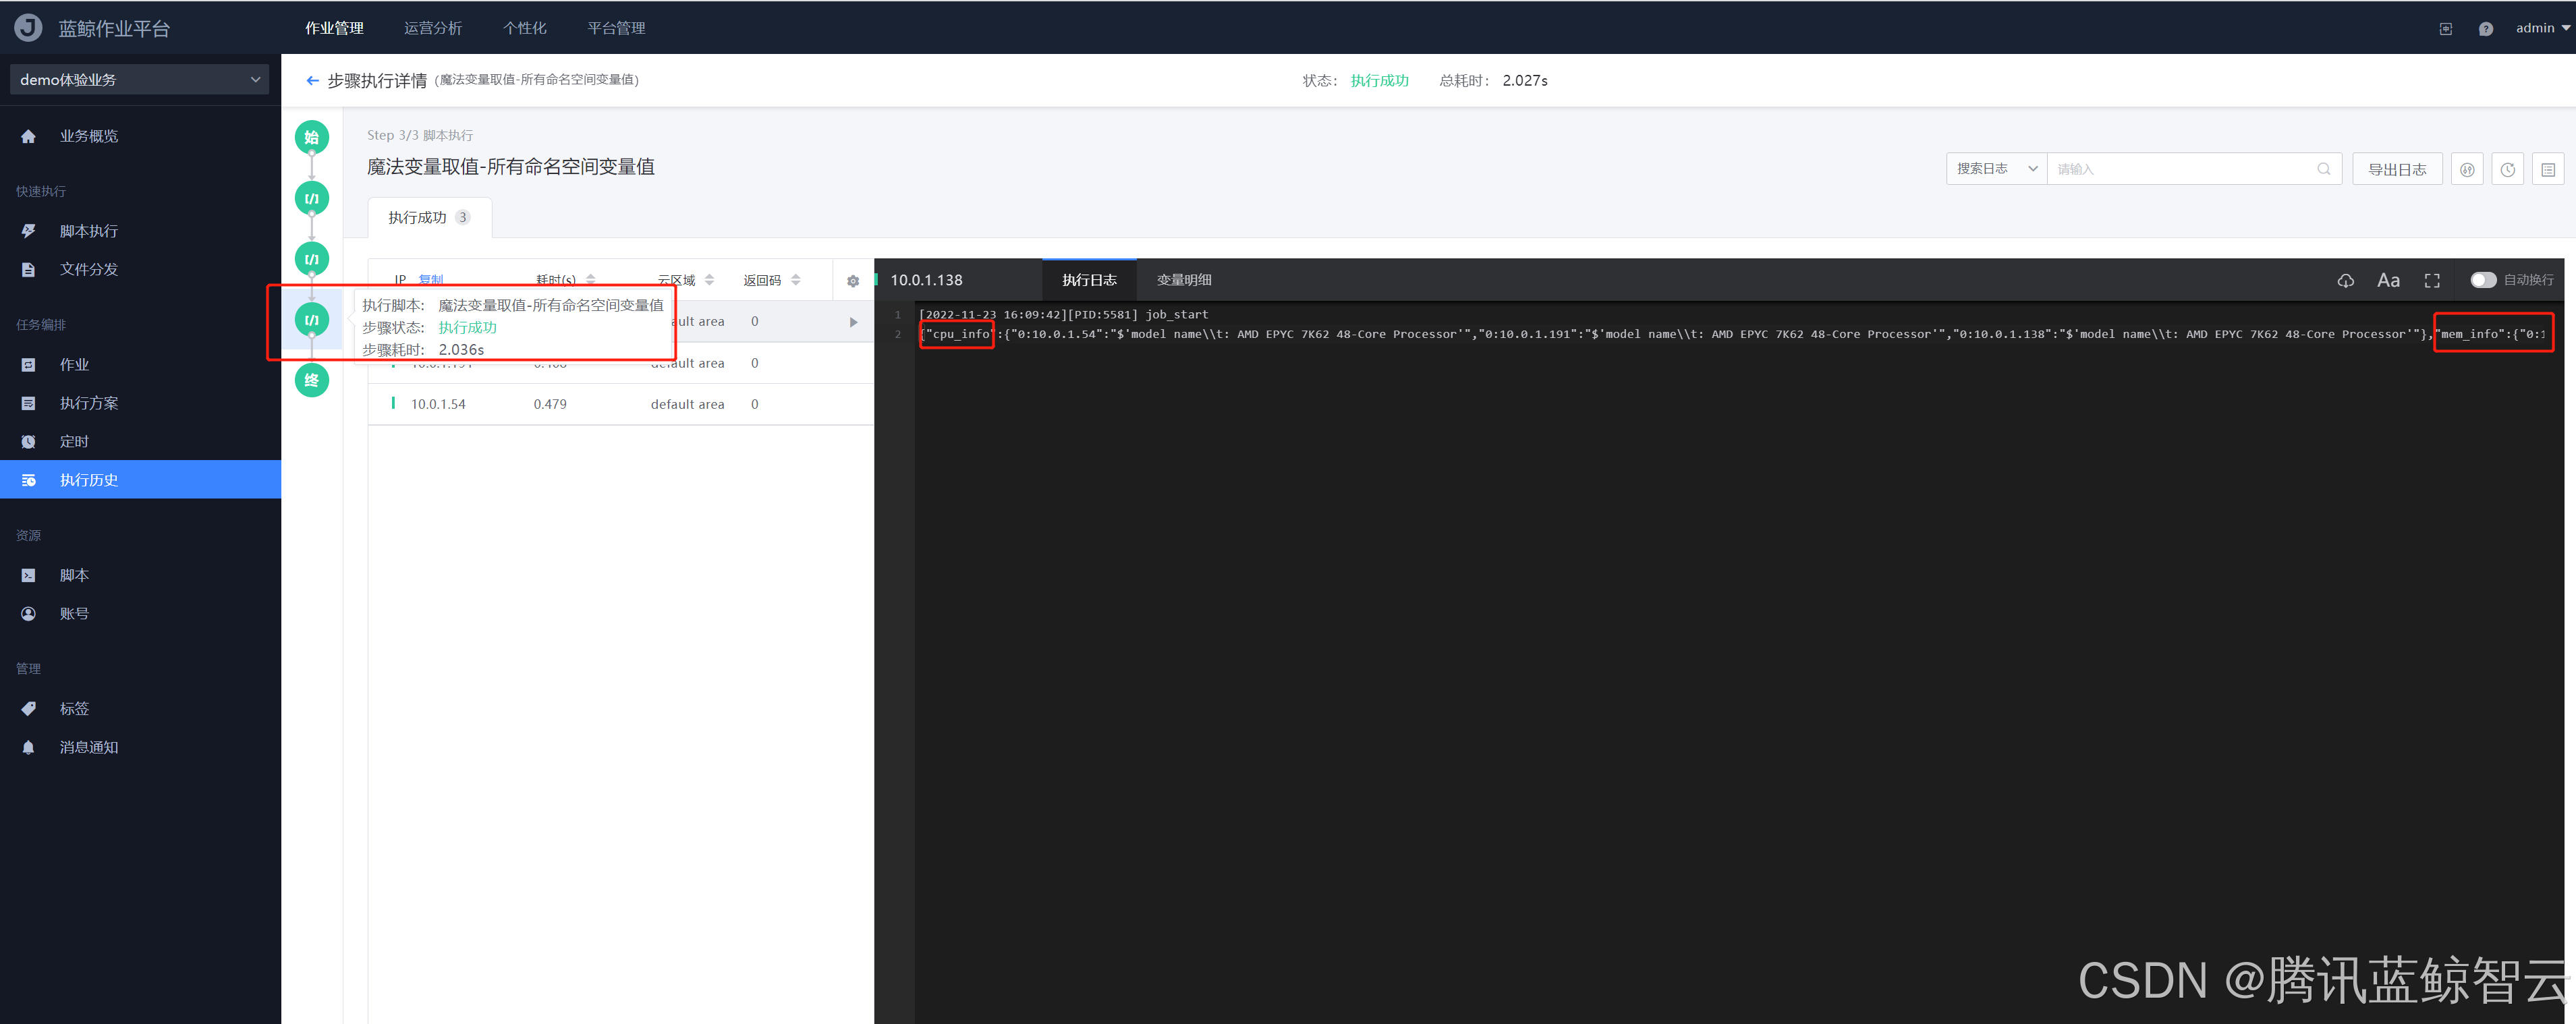
Task: Open the demo体验业务 business selector
Action: point(139,80)
